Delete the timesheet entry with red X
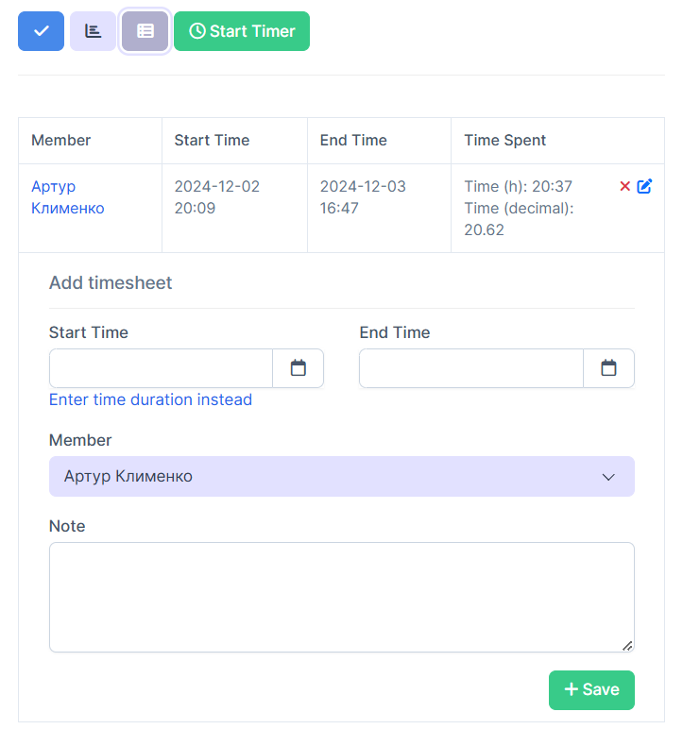This screenshot has height=729, width=683. tap(624, 187)
